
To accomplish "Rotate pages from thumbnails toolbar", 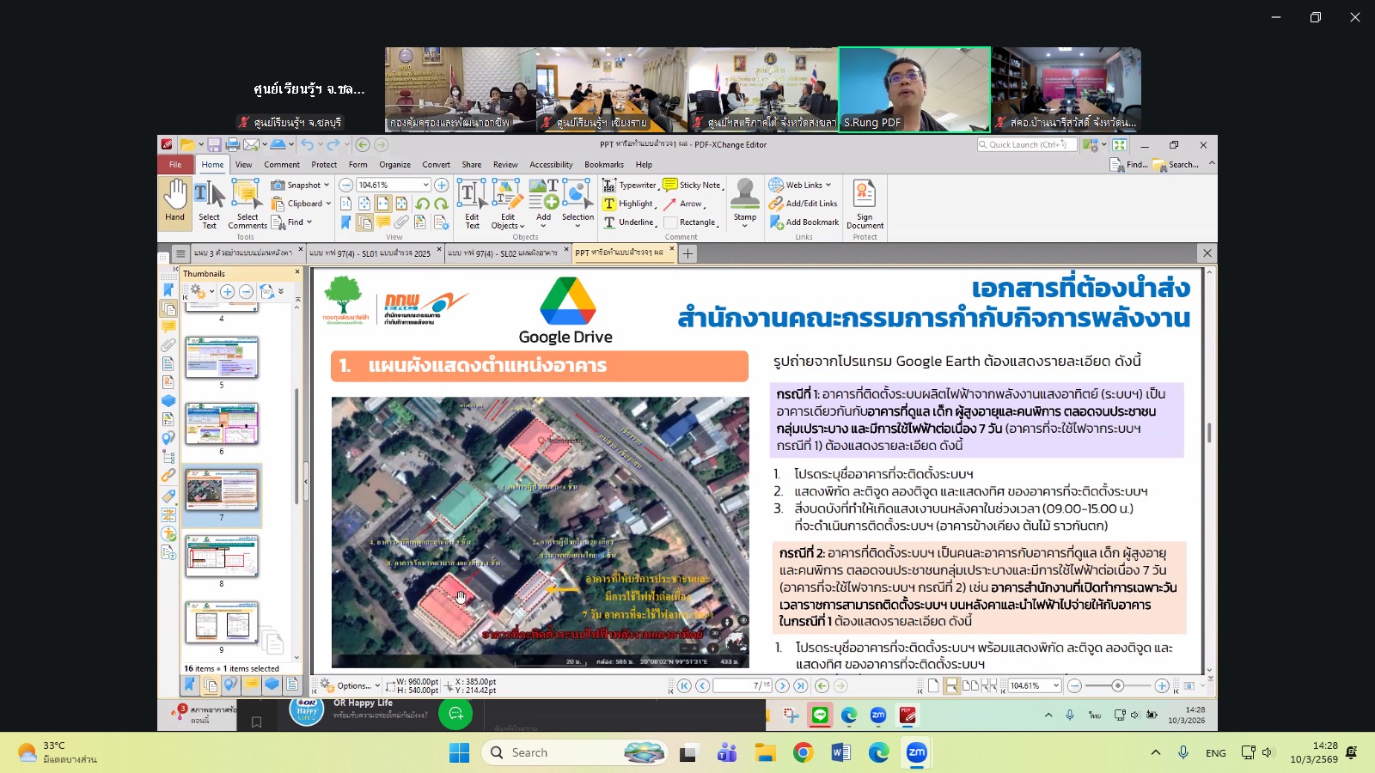I will [266, 292].
